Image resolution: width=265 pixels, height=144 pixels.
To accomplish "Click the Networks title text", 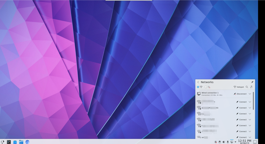I will point(207,82).
